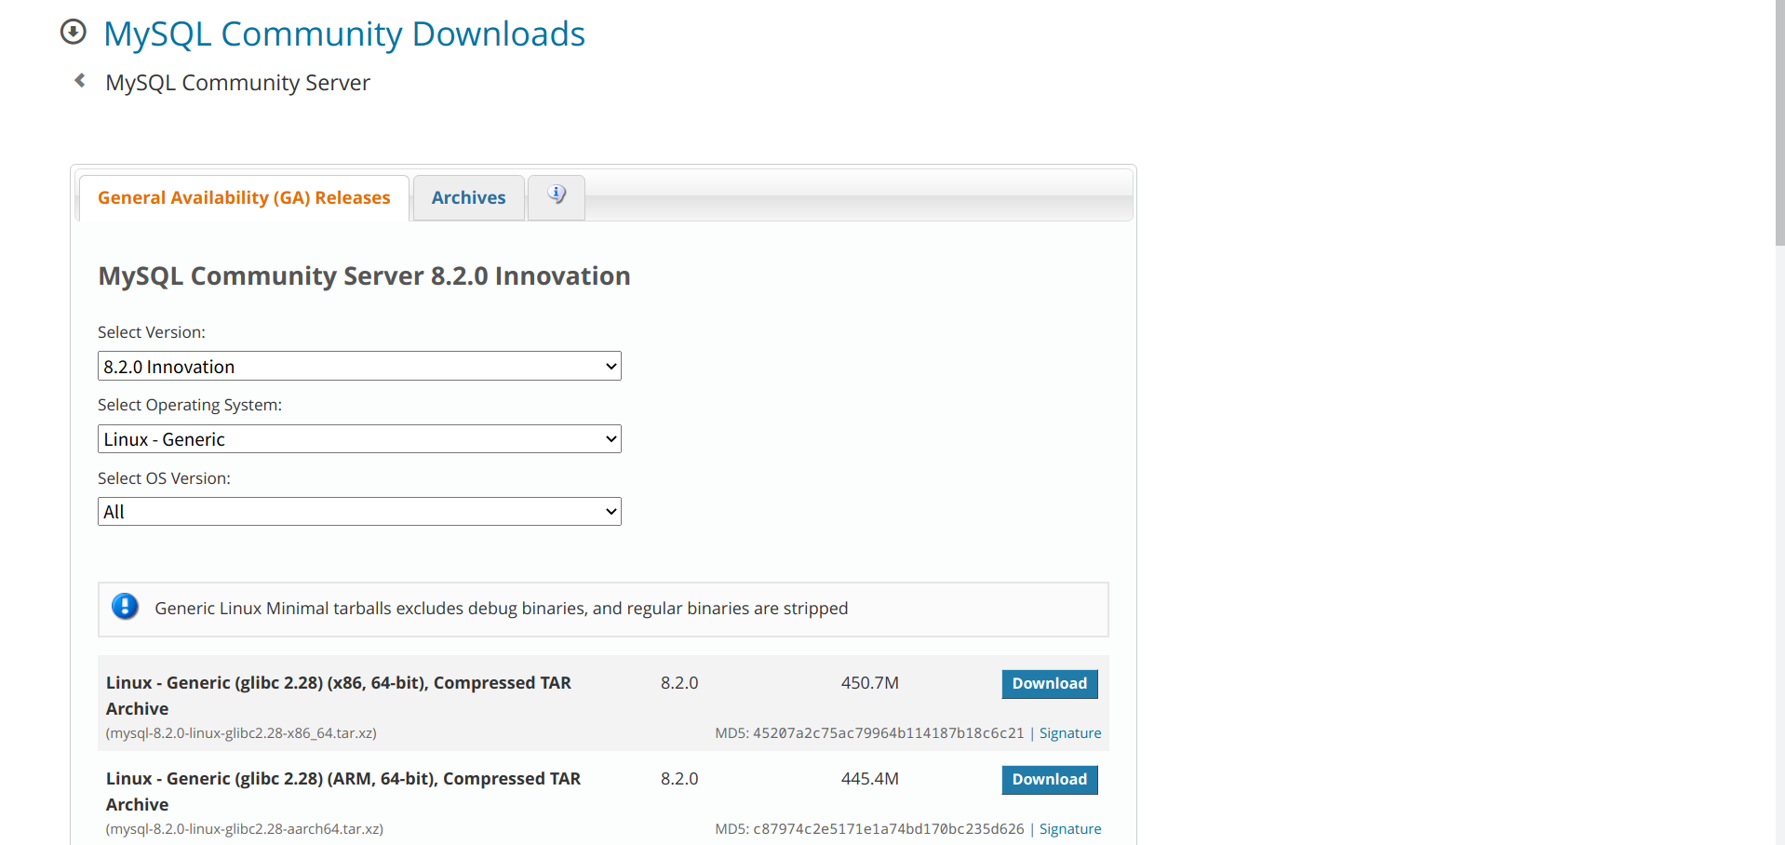The height and width of the screenshot is (845, 1785).
Task: Click the Select Version label
Action: point(152,332)
